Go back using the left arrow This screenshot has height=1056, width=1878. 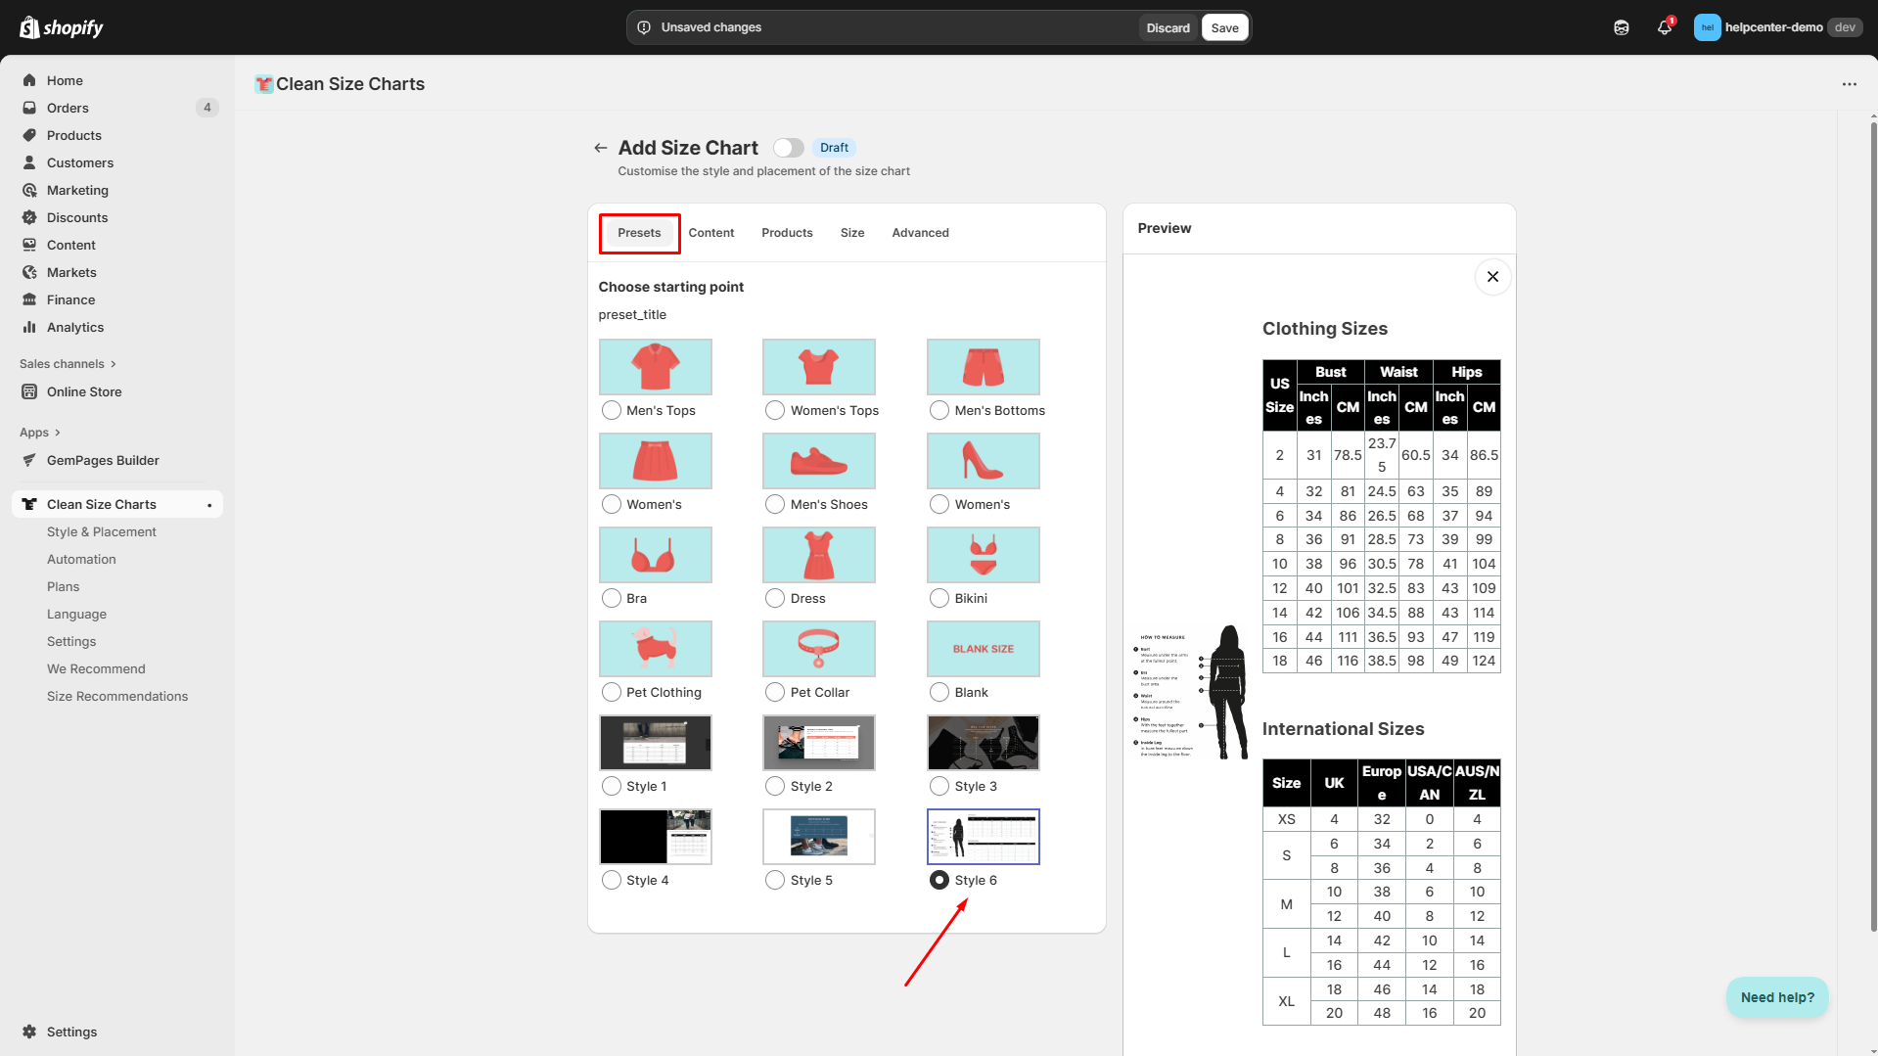pyautogui.click(x=600, y=148)
